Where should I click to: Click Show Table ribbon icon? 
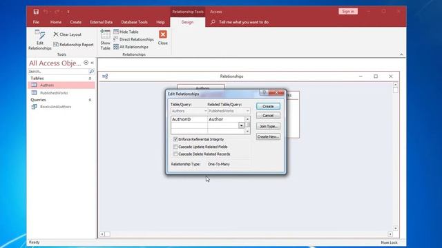click(x=106, y=40)
